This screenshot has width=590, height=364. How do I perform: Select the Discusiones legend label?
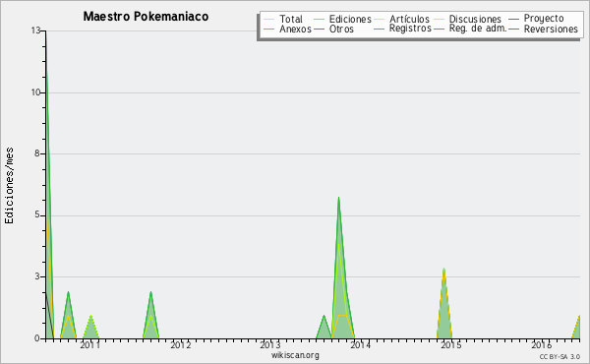(x=475, y=19)
